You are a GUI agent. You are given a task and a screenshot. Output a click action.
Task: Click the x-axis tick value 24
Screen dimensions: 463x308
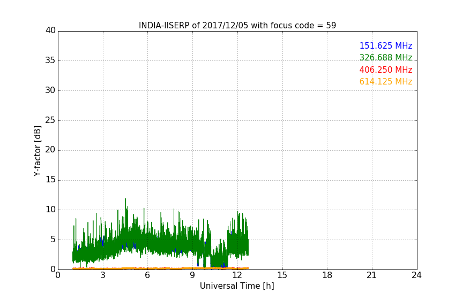[416, 275]
